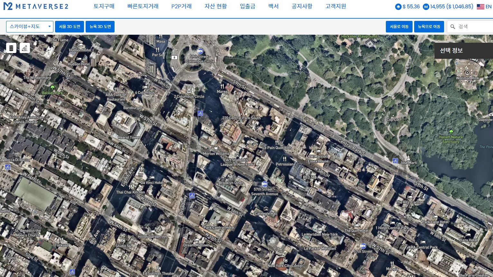Screen dimensions: 493x277
Task: Open the 토지구매 menu
Action: coord(104,6)
